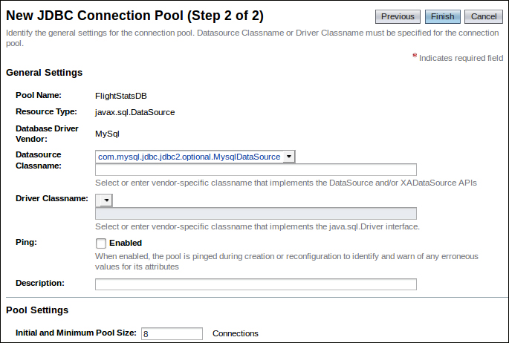Click the General Settings heading
This screenshot has height=343, width=509.
[44, 73]
